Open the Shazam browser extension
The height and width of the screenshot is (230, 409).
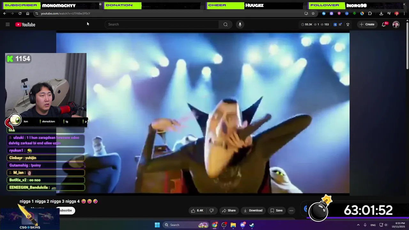[x=324, y=13]
